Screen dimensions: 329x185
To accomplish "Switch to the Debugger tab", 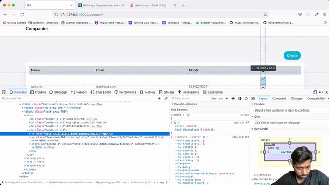I will pos(59,92).
